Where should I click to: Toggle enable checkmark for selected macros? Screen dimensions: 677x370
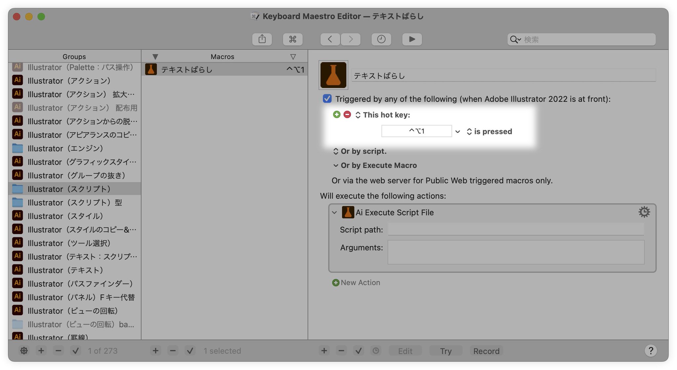[190, 350]
